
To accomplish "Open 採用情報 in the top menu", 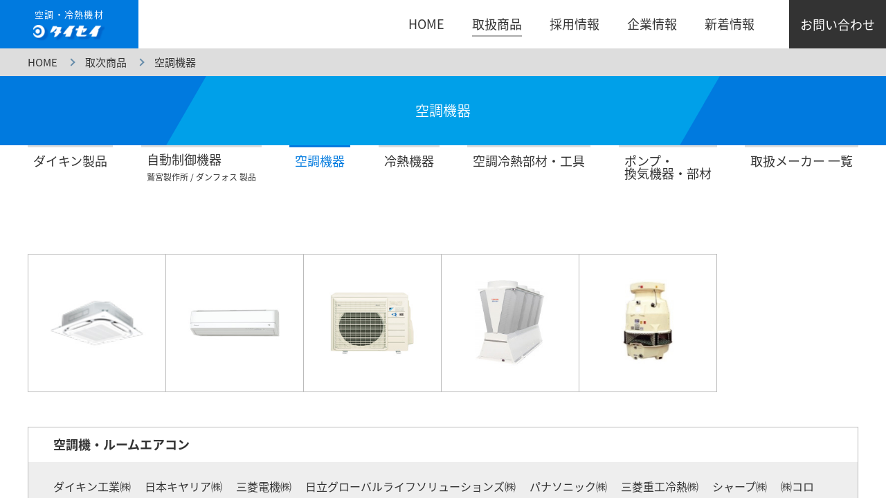I will click(x=575, y=24).
